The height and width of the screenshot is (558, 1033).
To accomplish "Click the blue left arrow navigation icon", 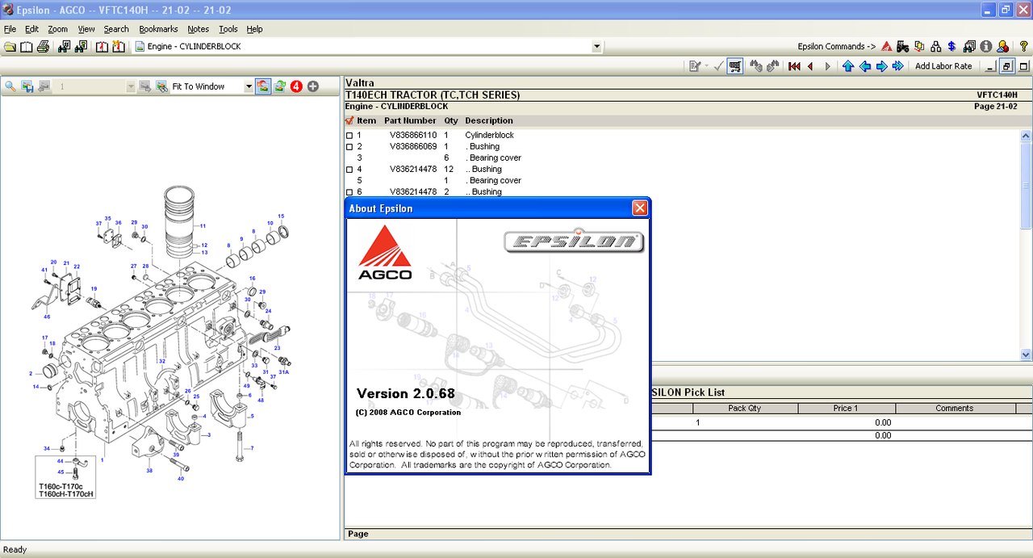I will coord(864,66).
